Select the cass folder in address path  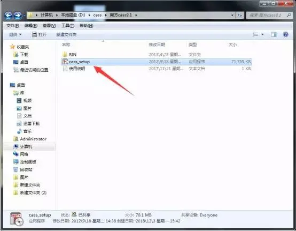click(97, 15)
